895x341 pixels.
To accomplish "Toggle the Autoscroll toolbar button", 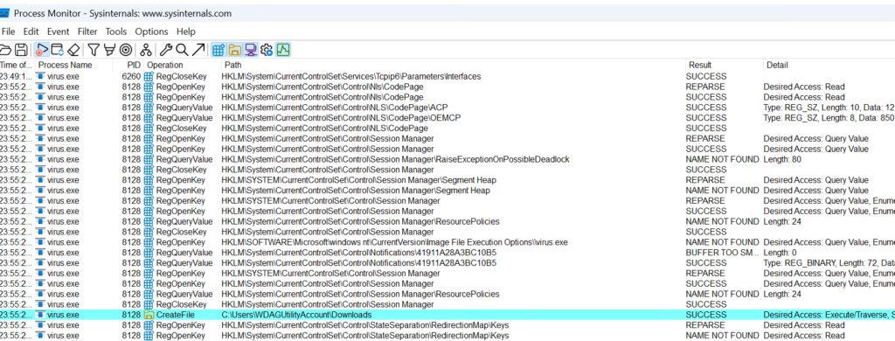I will tap(57, 50).
